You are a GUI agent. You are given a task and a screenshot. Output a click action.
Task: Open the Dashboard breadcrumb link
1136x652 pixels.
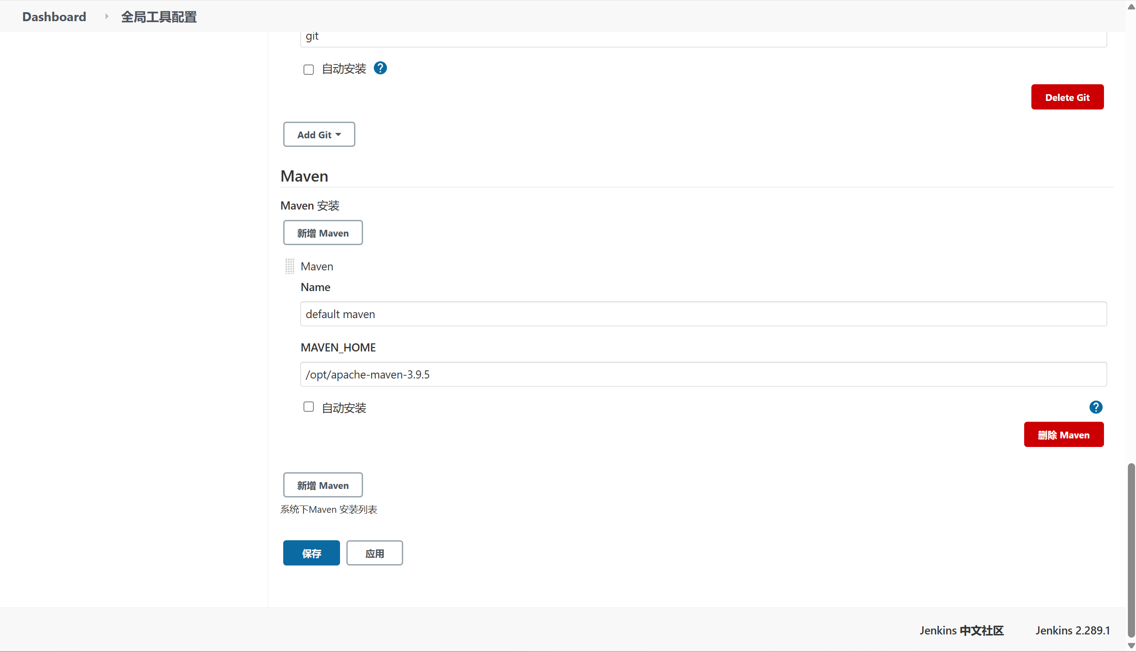[54, 17]
